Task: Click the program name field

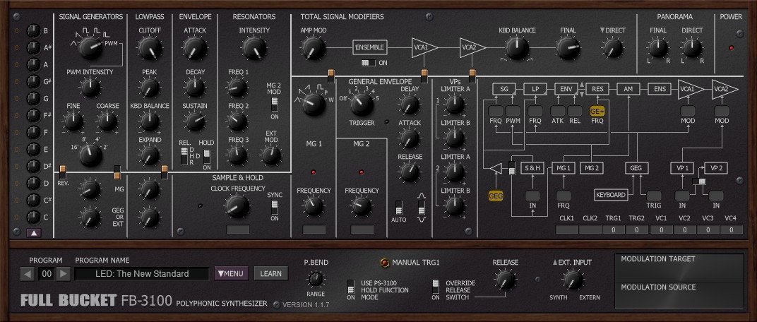Action: coord(142,273)
